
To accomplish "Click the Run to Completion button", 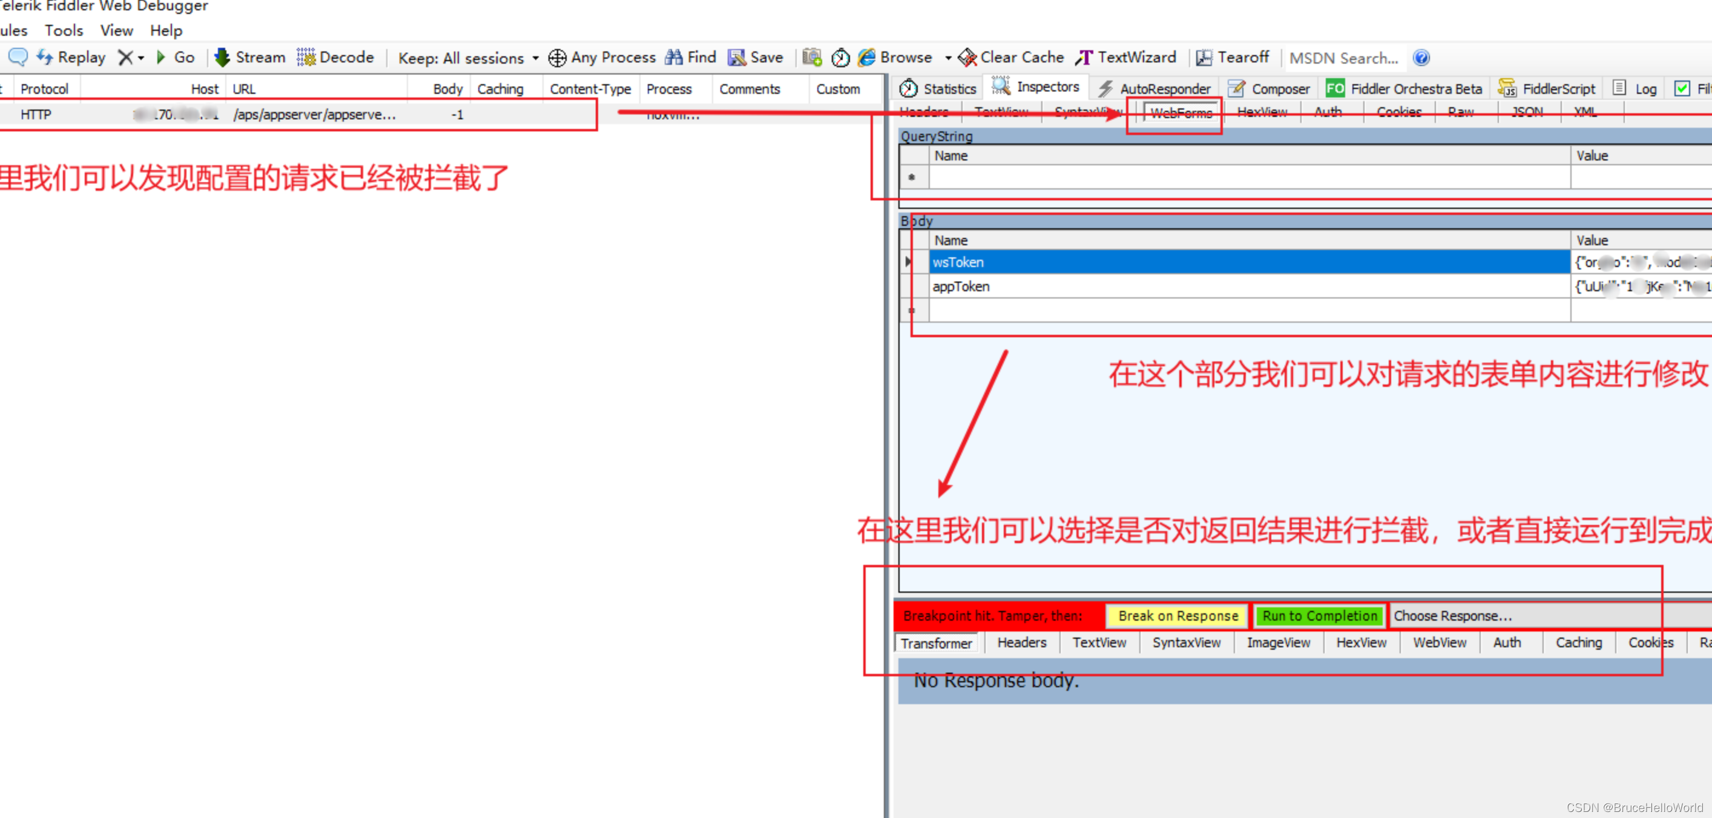I will [x=1319, y=615].
